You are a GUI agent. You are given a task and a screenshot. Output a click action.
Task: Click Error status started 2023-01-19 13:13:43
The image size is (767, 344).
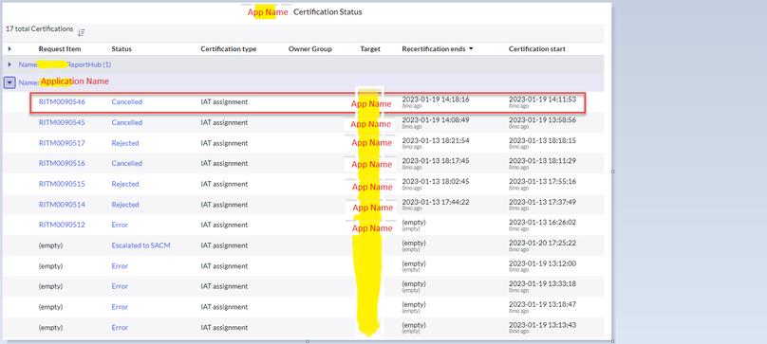pyautogui.click(x=120, y=327)
